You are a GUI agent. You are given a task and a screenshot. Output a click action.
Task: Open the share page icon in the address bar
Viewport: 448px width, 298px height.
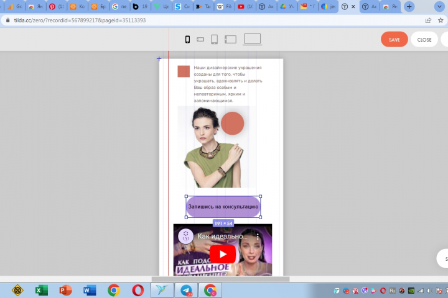(x=428, y=20)
